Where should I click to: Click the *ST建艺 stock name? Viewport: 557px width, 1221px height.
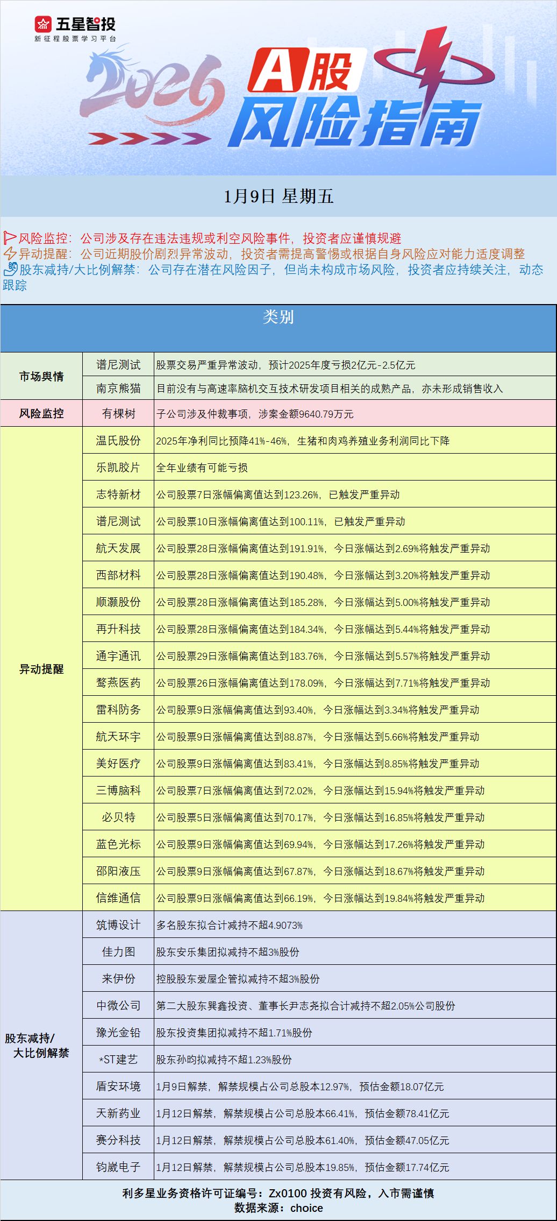[118, 1059]
